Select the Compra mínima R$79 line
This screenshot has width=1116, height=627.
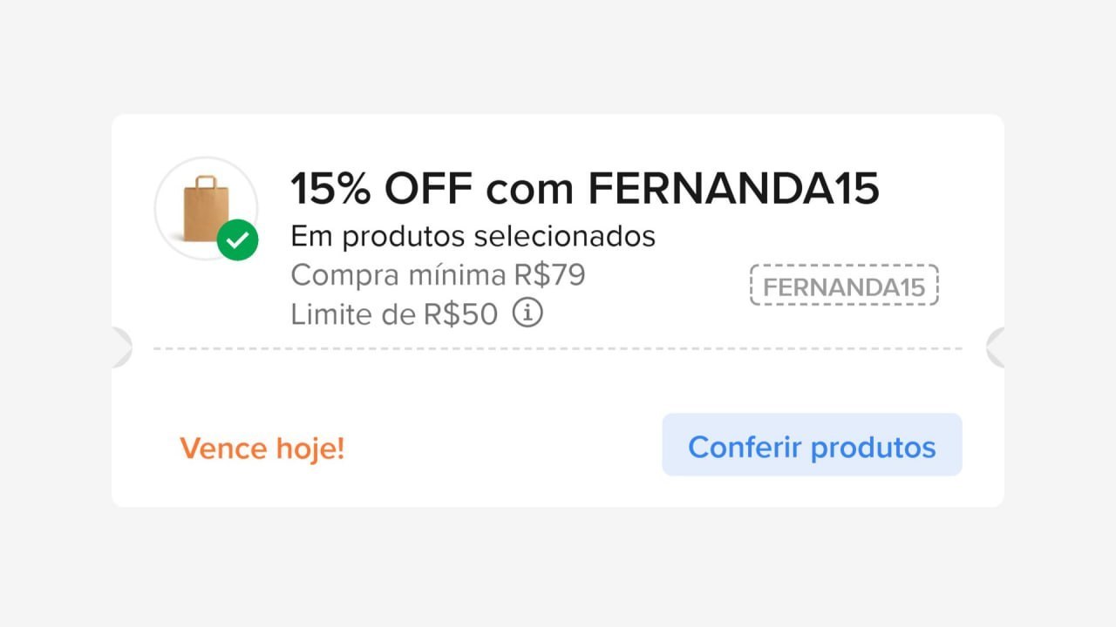[438, 274]
